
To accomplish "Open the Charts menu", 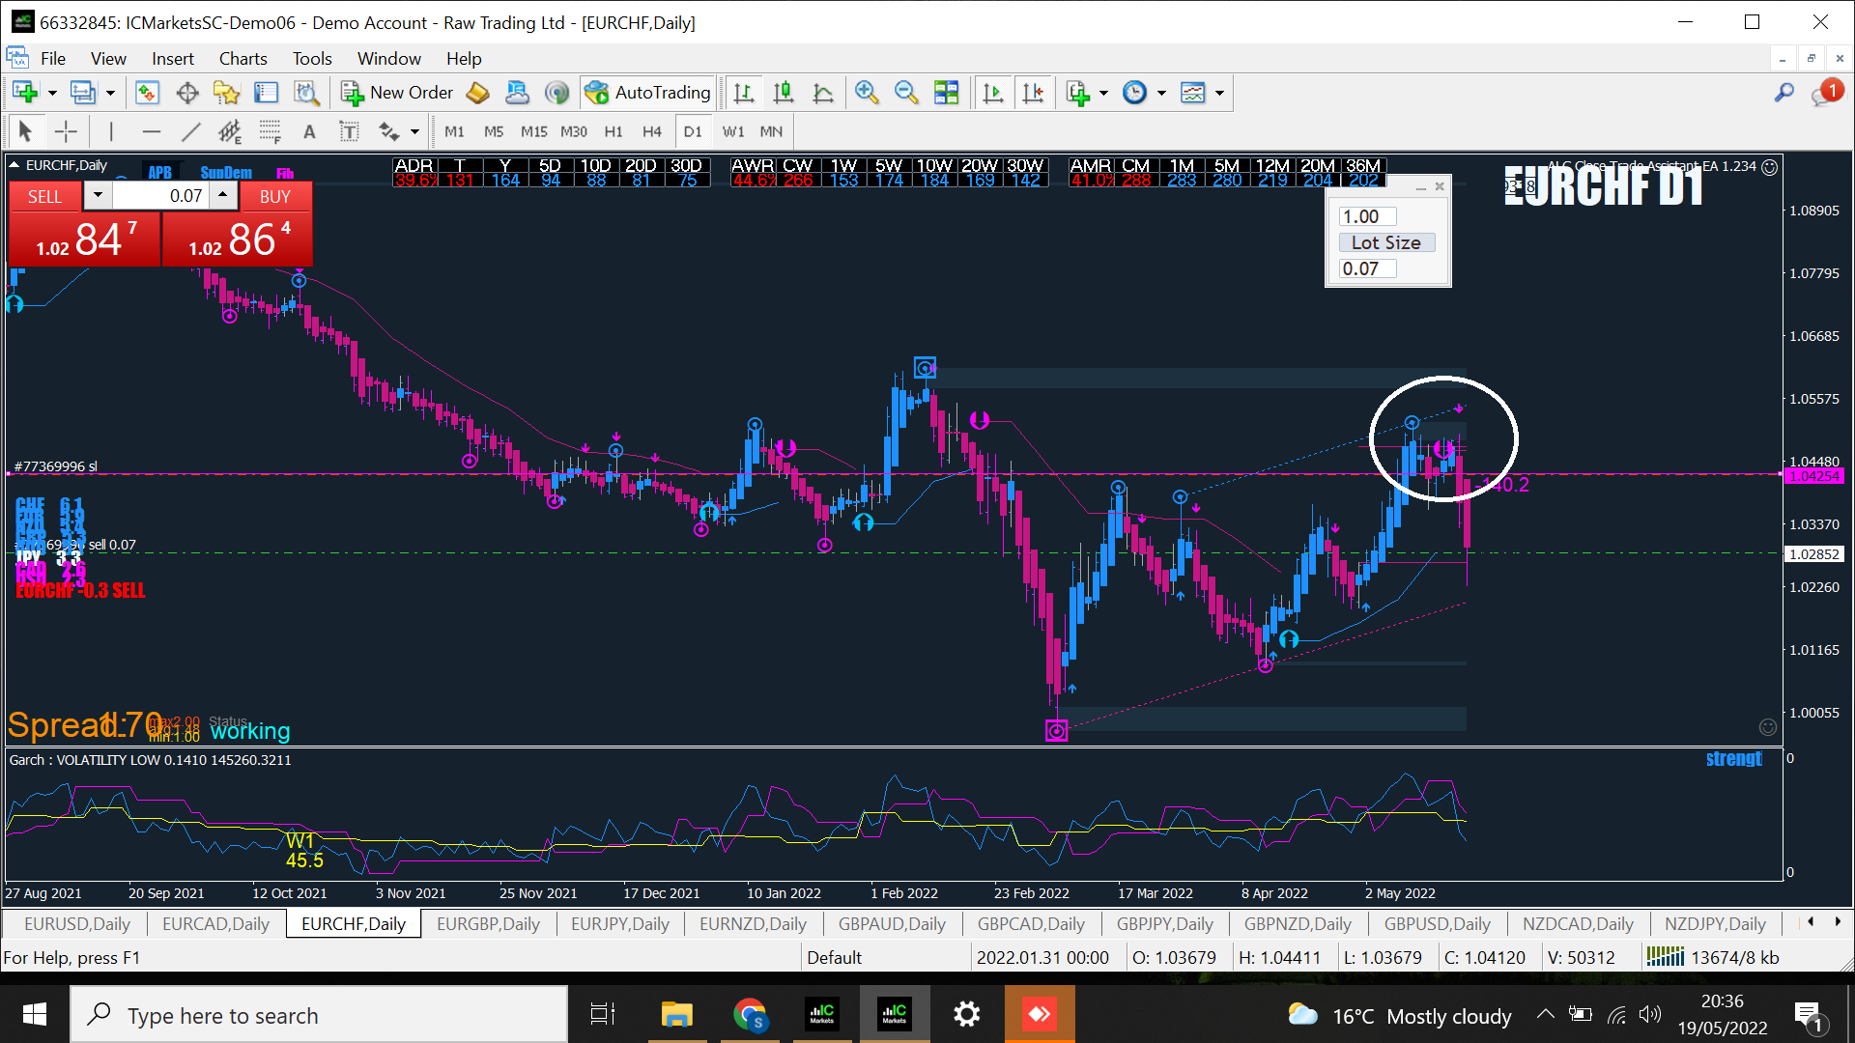I will pos(243,59).
